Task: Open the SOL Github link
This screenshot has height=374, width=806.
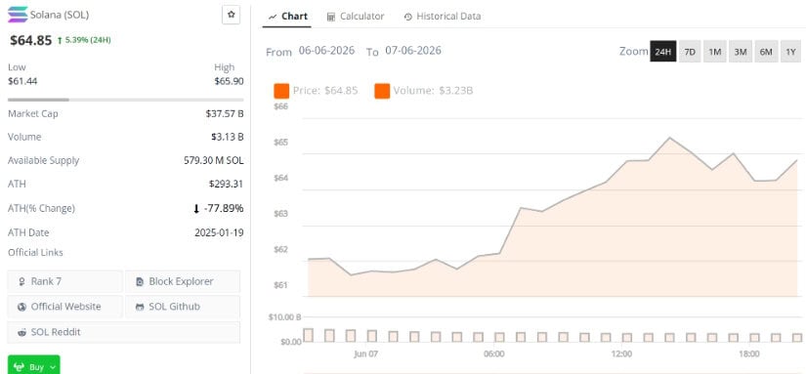Action: [x=183, y=307]
